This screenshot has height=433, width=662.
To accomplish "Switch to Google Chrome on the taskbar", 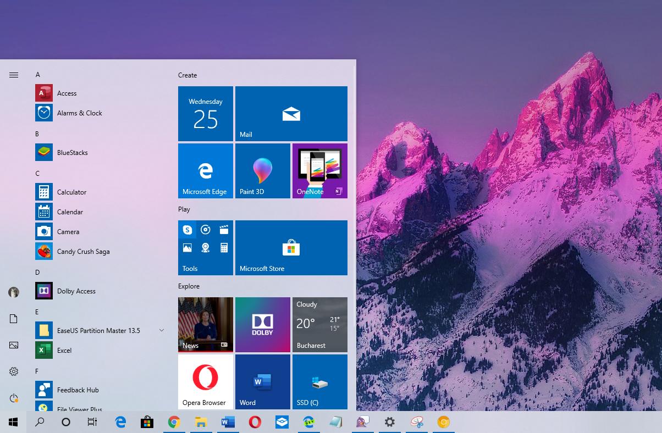I will (x=174, y=422).
